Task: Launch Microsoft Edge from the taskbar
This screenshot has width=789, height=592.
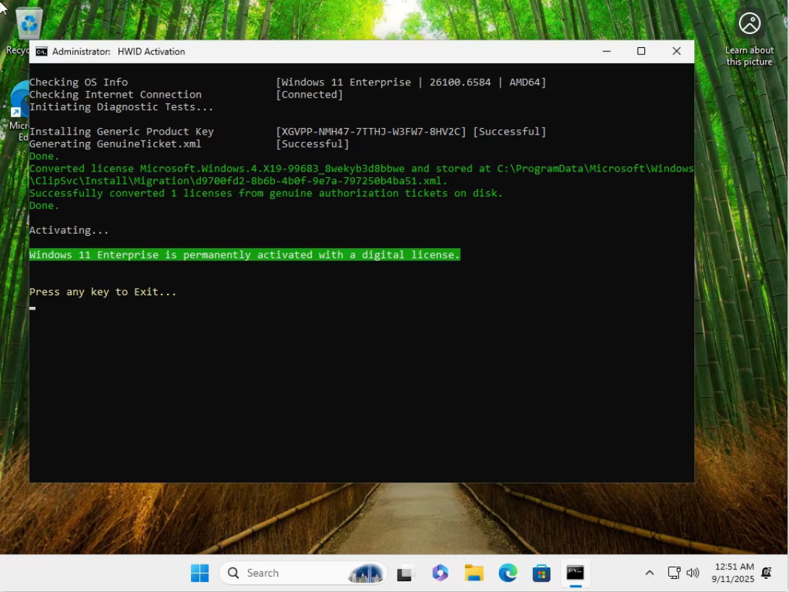Action: tap(508, 573)
